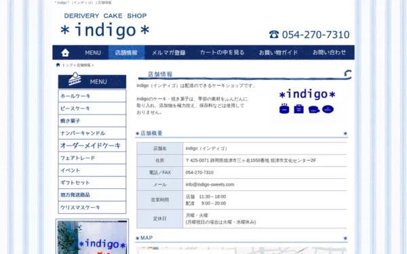Click the トップ breadcrumb link

(67, 65)
